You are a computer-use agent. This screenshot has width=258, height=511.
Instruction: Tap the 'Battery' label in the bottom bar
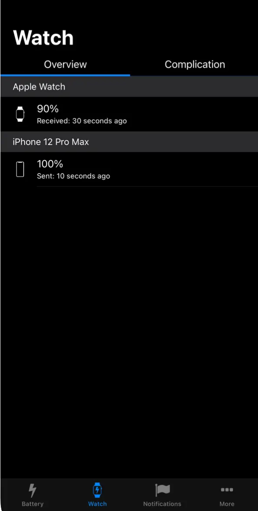point(32,504)
